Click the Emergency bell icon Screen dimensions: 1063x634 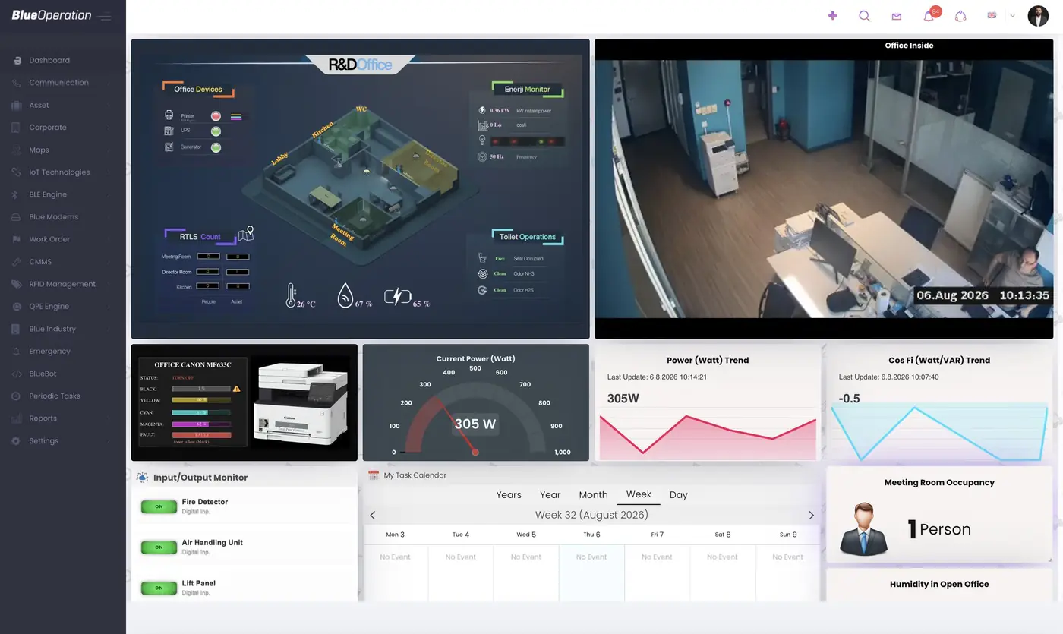pos(15,352)
